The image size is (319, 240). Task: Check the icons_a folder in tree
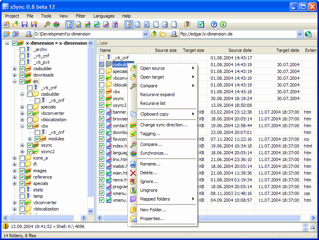coord(22,158)
